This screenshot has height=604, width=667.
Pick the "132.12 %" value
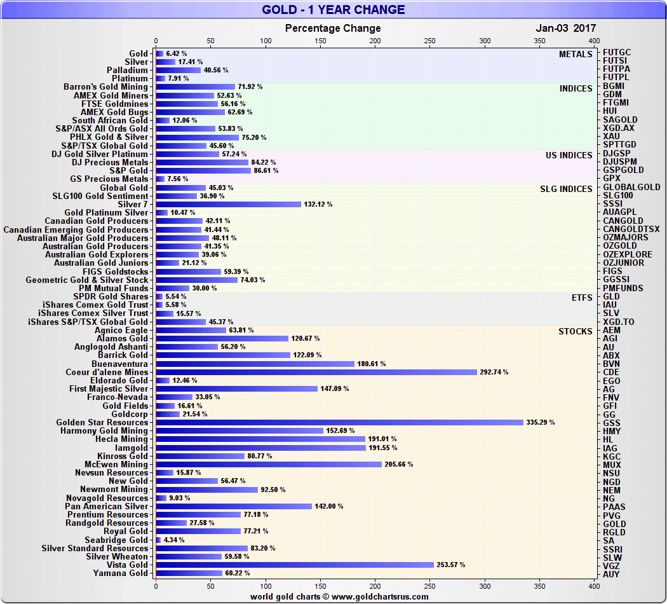point(318,204)
